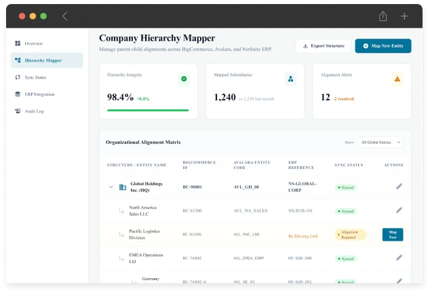The image size is (430, 293).
Task: Edit Global Holdings Inc. row pencil icon
Action: (x=399, y=187)
